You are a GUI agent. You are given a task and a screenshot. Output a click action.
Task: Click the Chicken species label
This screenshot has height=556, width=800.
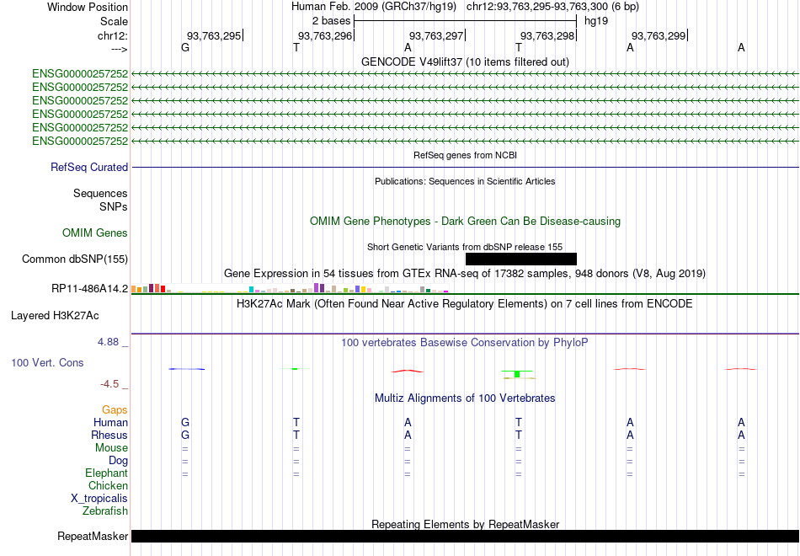[108, 485]
